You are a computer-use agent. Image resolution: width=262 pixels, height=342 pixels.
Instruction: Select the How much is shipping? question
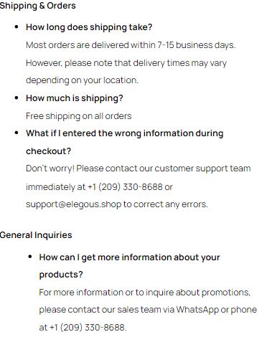click(x=75, y=98)
